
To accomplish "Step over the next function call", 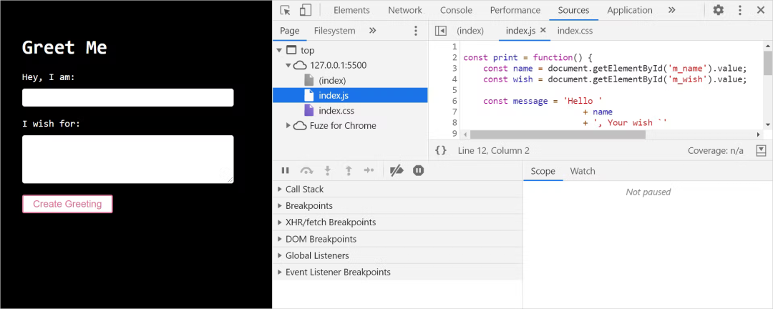I will [x=306, y=170].
